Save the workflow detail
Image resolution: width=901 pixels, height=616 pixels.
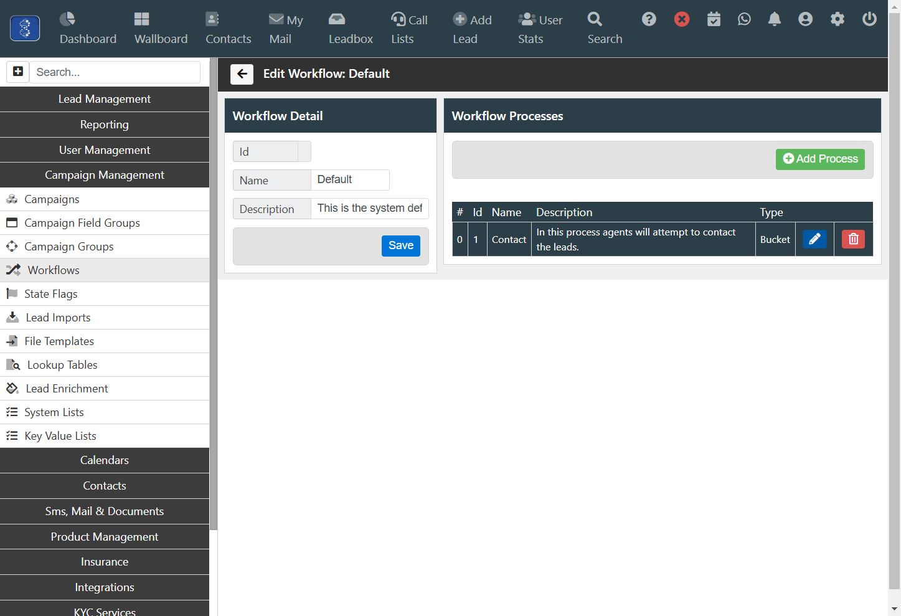click(x=401, y=246)
